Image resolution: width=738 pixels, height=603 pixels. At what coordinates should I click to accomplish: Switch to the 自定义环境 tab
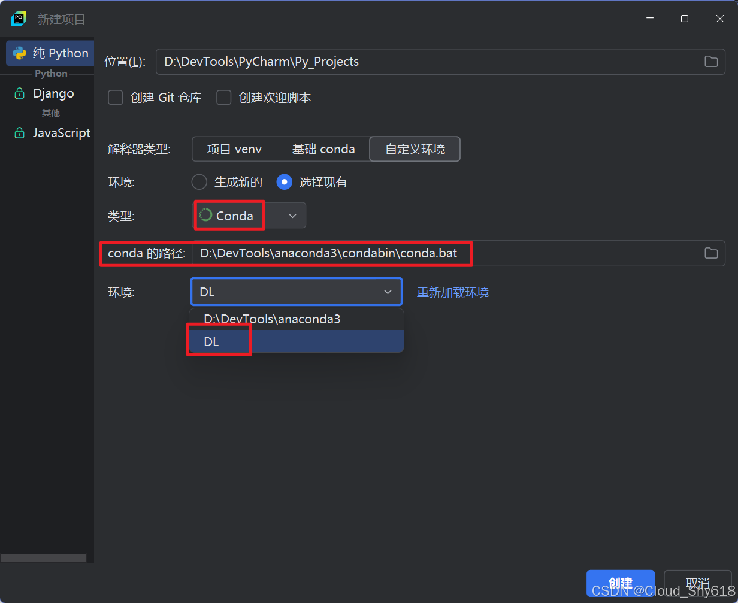pyautogui.click(x=415, y=149)
